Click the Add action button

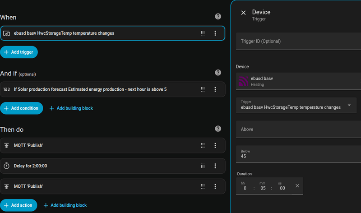tap(19, 205)
